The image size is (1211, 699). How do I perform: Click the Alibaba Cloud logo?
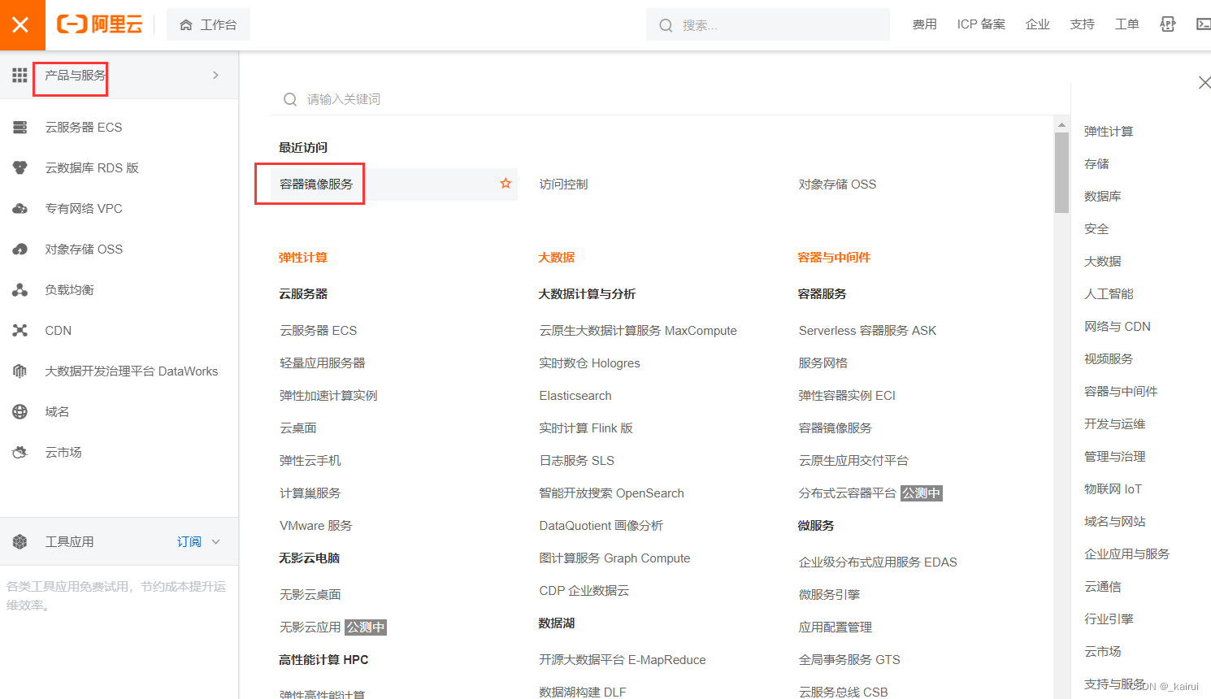[99, 24]
